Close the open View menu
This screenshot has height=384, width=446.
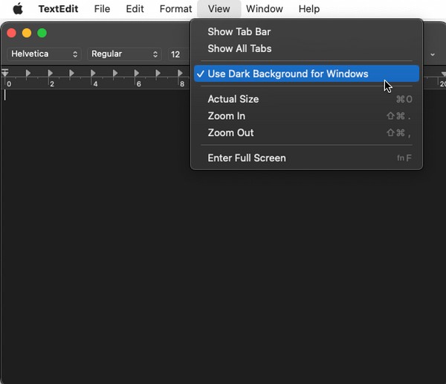pos(219,9)
